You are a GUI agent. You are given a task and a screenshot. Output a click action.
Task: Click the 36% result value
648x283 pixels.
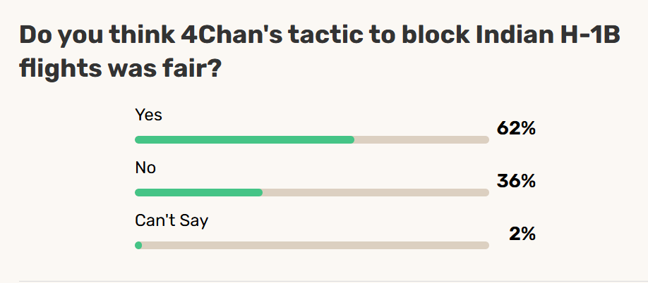[x=516, y=181]
